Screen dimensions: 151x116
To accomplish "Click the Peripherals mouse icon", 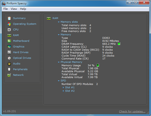I will click(x=9, y=69).
